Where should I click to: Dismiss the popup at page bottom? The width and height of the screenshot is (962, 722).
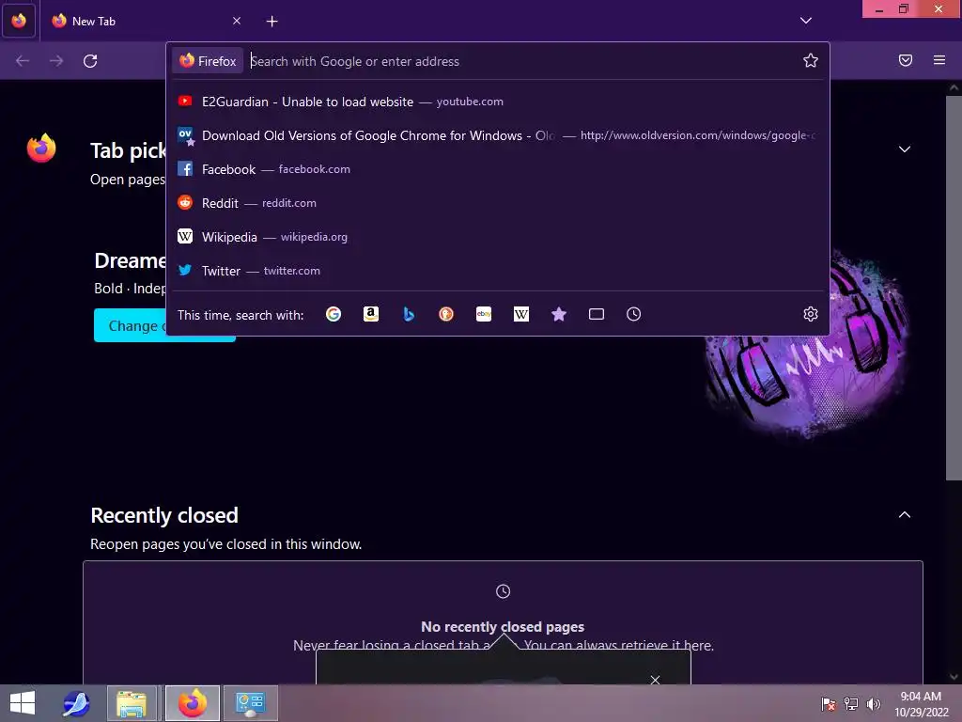click(655, 679)
